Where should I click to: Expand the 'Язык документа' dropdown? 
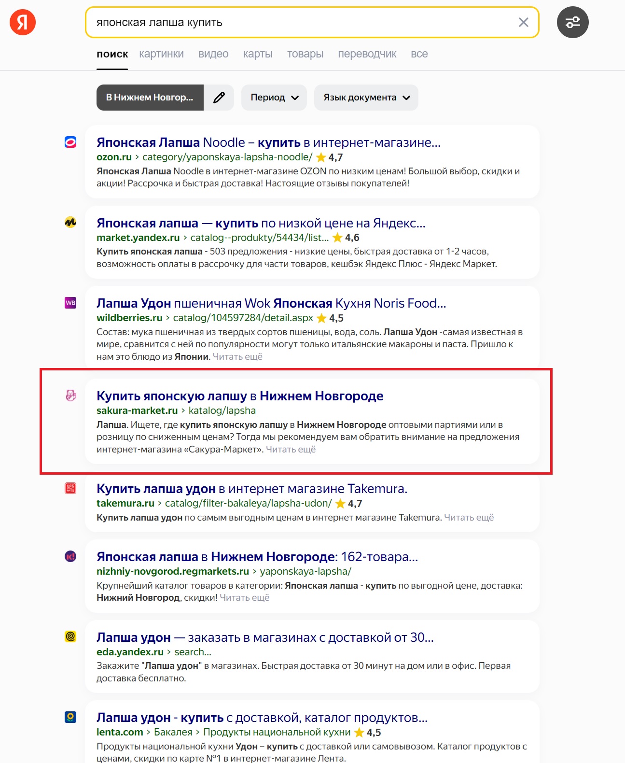click(366, 98)
